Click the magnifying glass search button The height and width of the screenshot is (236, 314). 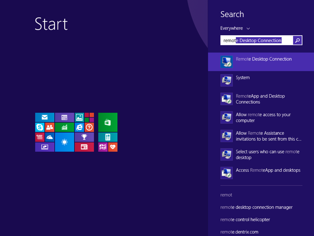click(x=297, y=40)
